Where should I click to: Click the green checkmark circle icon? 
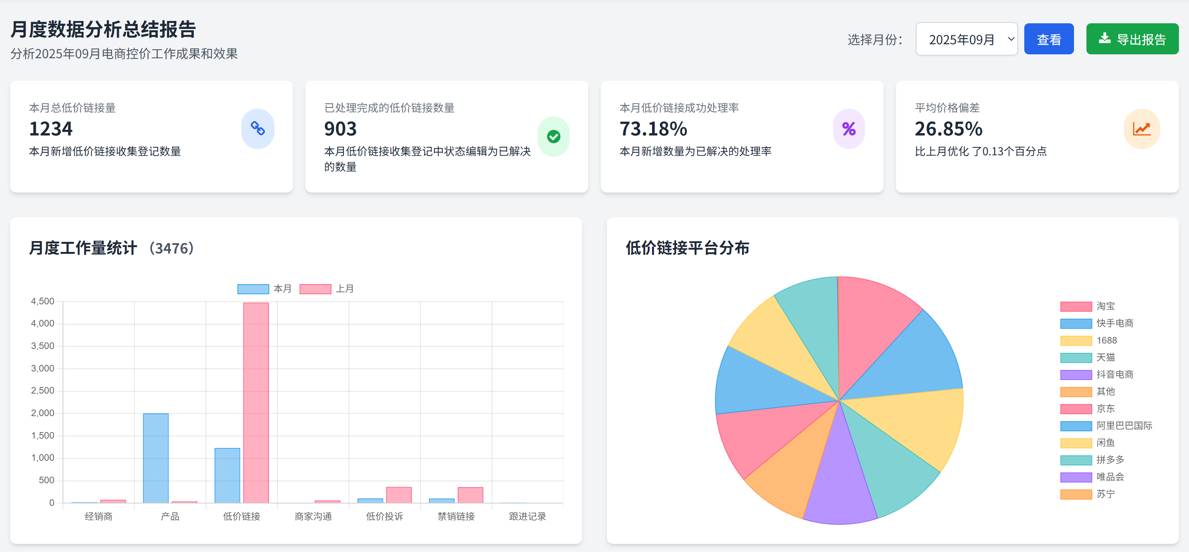click(553, 137)
